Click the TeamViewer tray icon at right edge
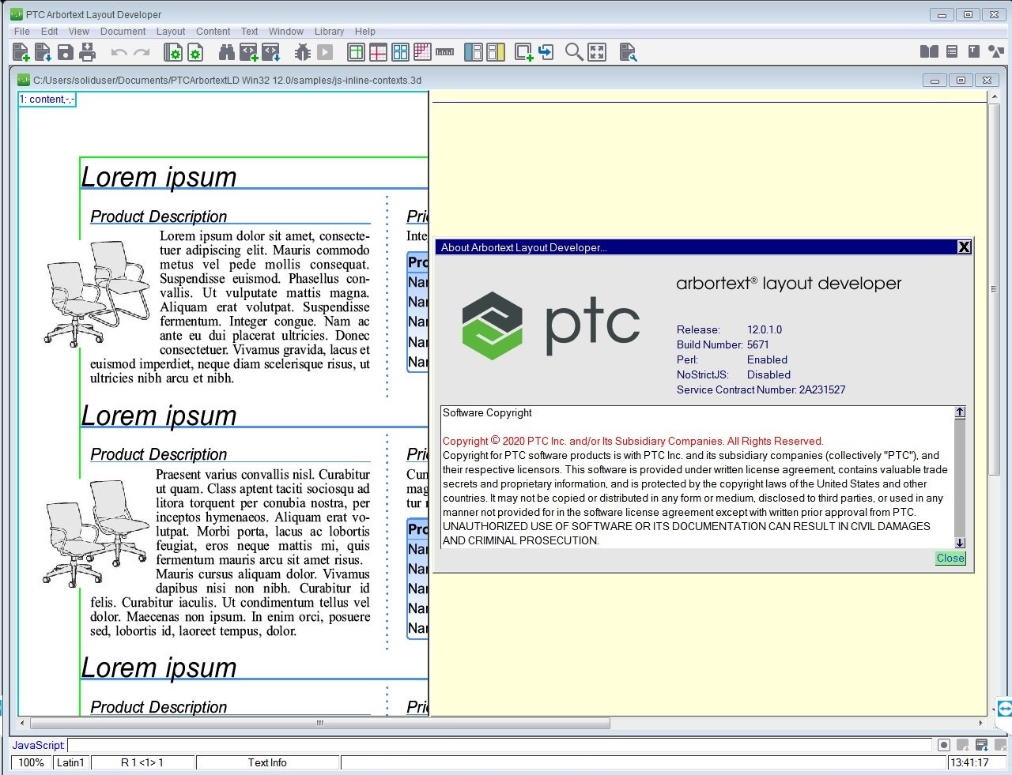The height and width of the screenshot is (775, 1012). click(x=1004, y=708)
